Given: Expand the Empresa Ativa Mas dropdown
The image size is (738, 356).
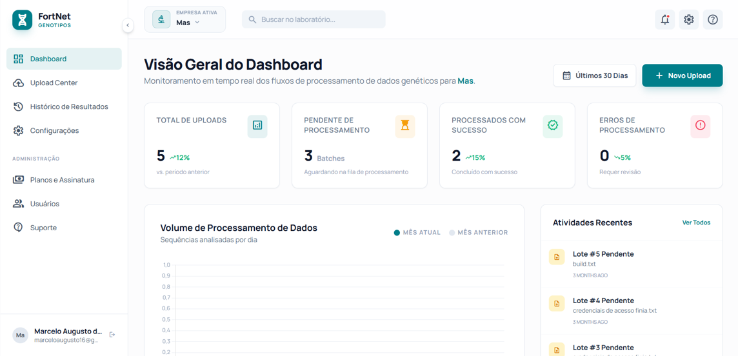Looking at the screenshot, I should 185,19.
